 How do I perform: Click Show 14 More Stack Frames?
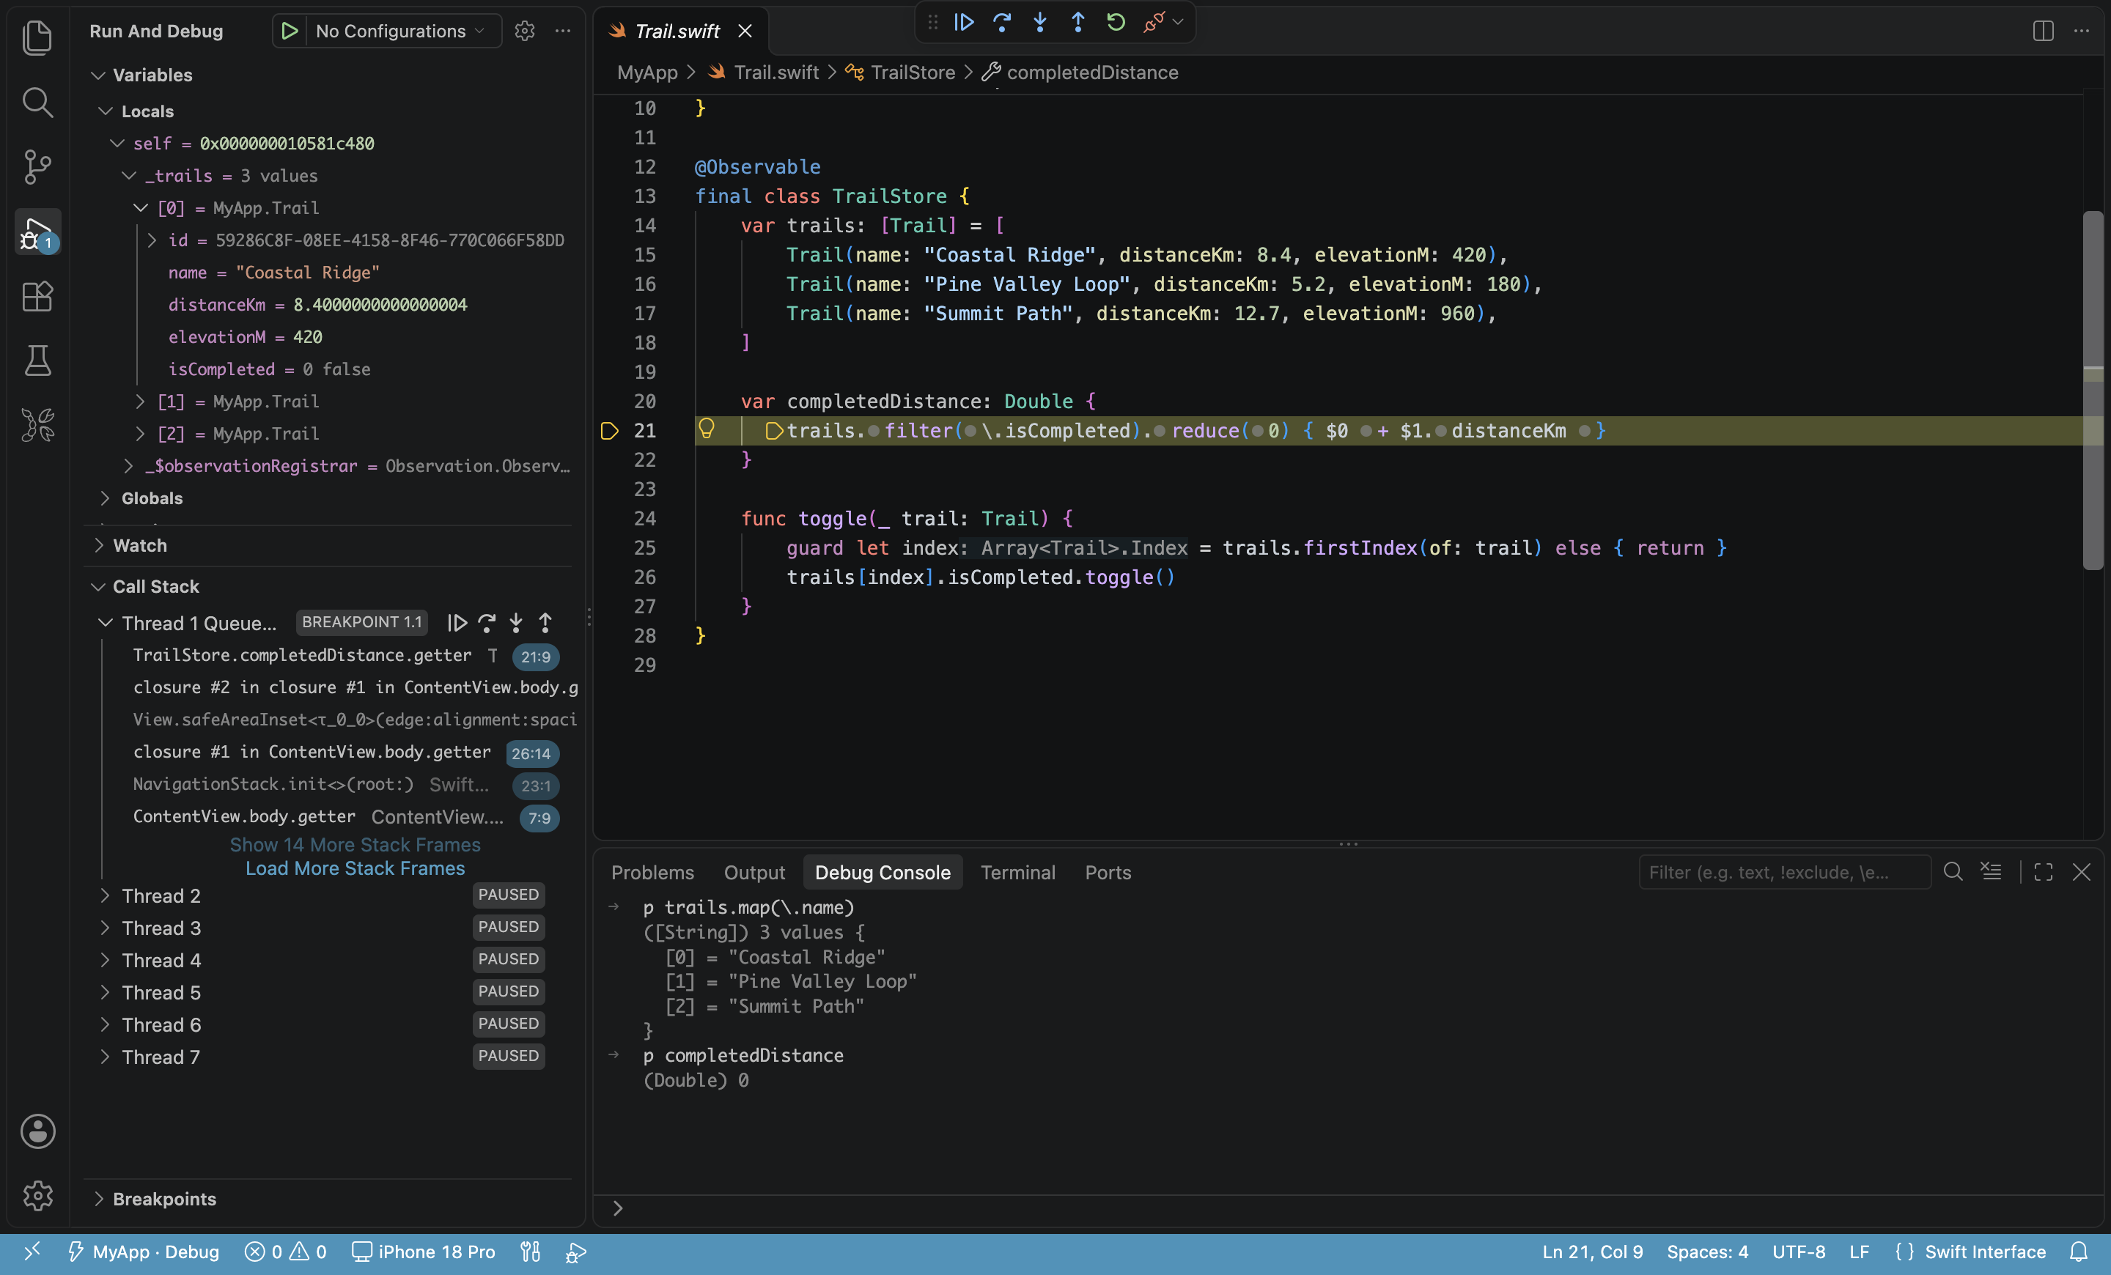pos(355,844)
